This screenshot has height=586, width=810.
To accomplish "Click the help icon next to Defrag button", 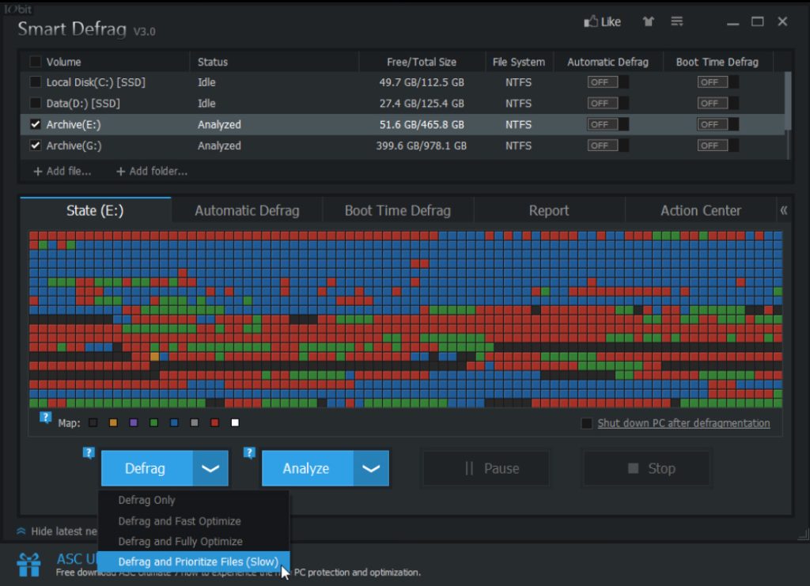I will pyautogui.click(x=87, y=452).
